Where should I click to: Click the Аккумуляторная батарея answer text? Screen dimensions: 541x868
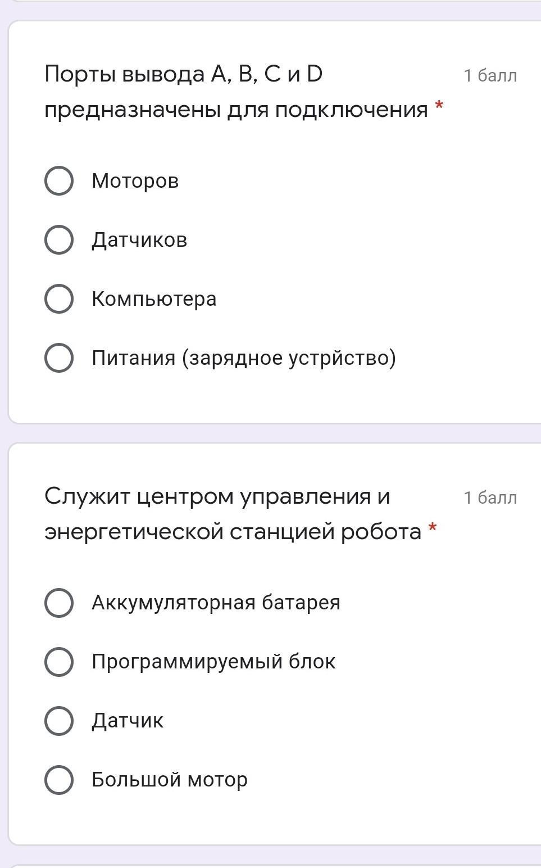(x=216, y=603)
